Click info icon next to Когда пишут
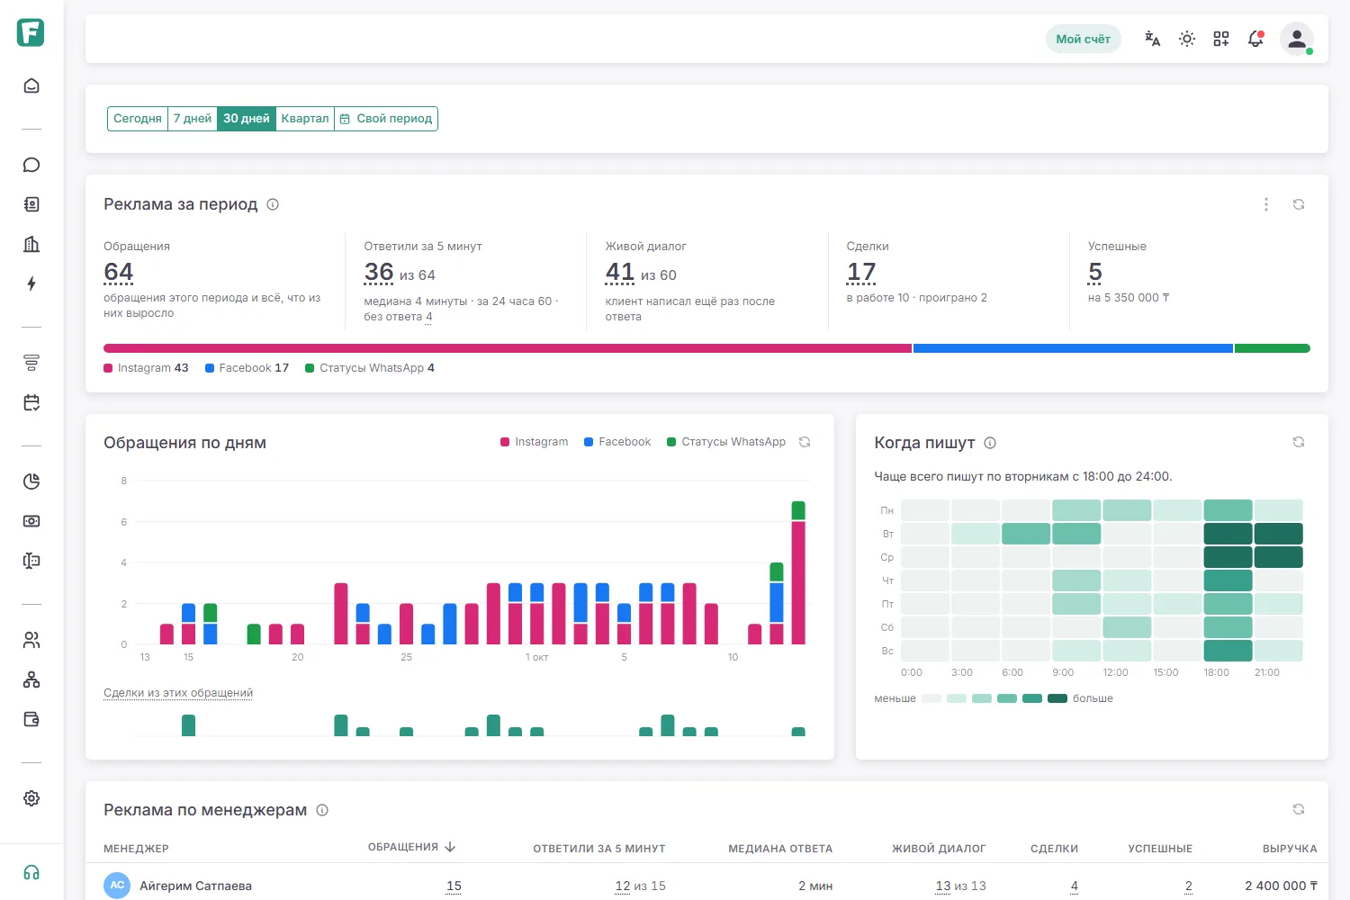This screenshot has width=1350, height=900. tap(990, 443)
